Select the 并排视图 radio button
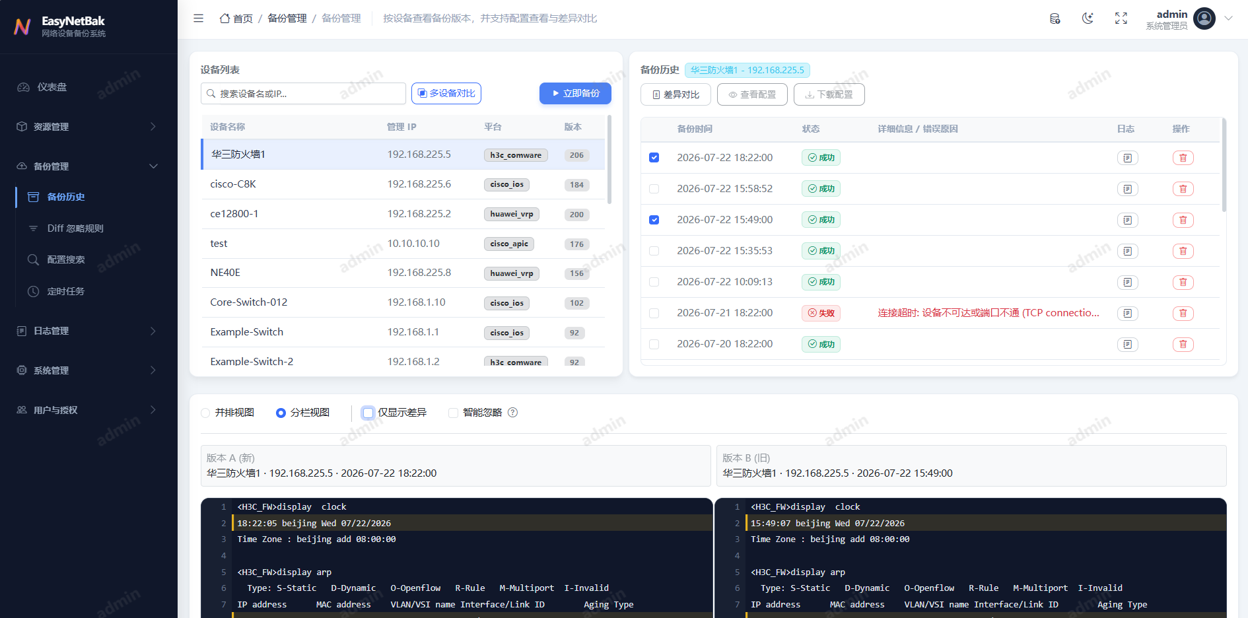 click(205, 413)
